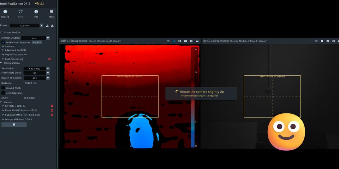Click the -1174.29 mm distance value
The height and width of the screenshot is (169, 339).
tap(30, 83)
